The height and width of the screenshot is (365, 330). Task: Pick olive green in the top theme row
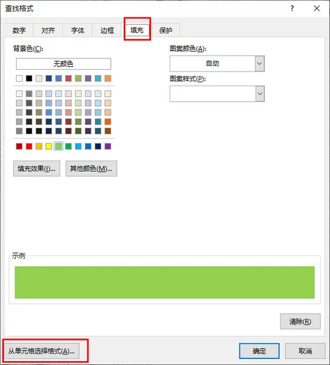pos(78,78)
